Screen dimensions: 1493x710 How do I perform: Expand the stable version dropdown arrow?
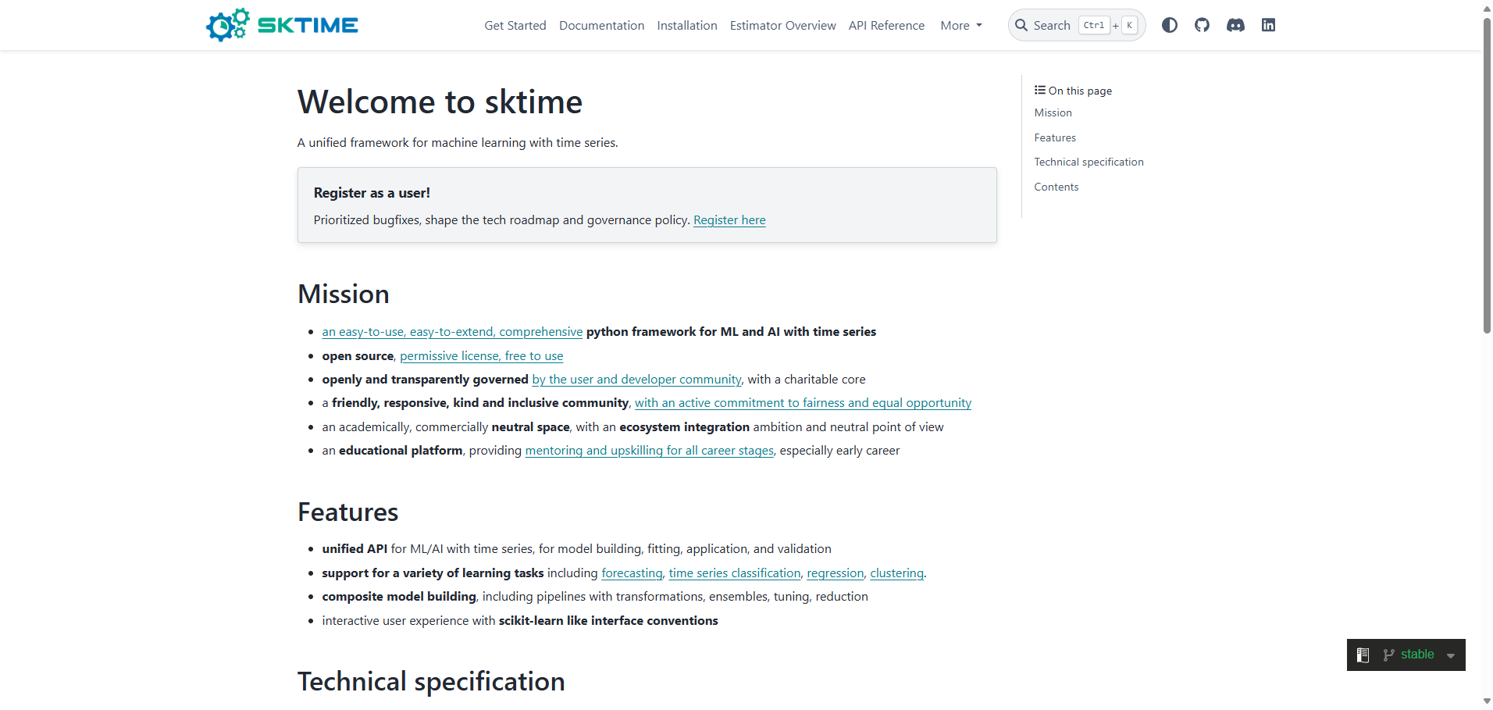(x=1451, y=656)
